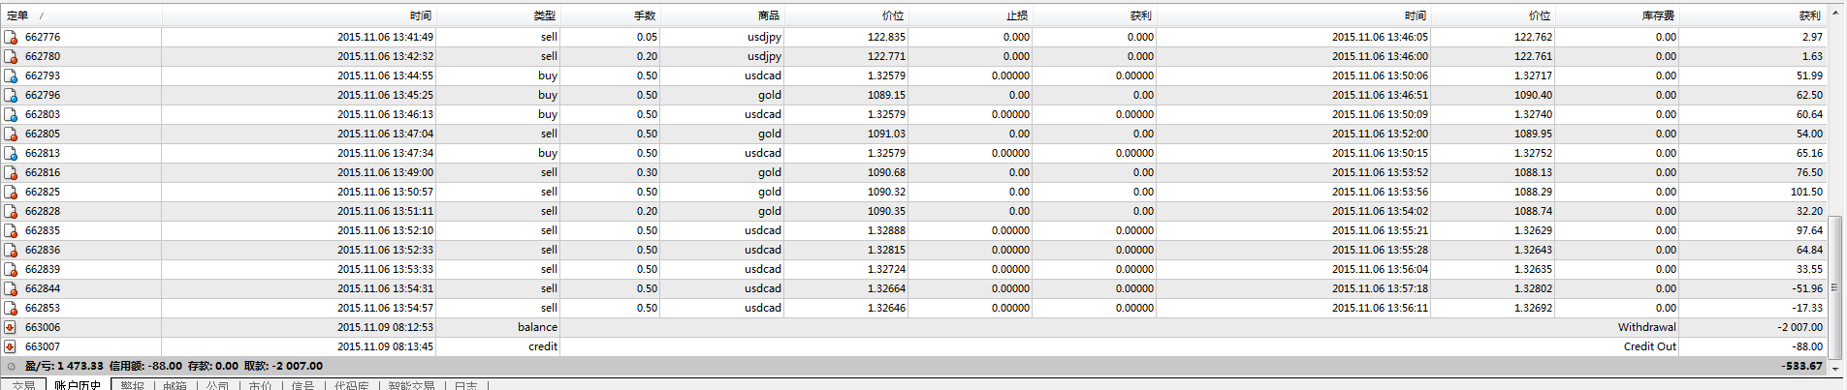Switch to the 日志 tab
1847x390 pixels.
click(x=465, y=385)
